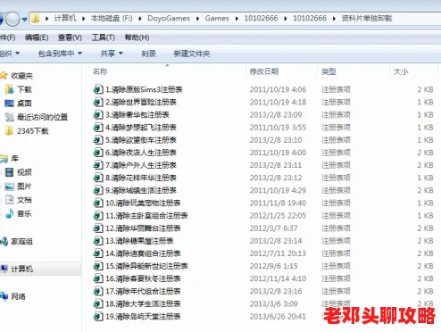Expand breadcrumb arrow after Games
Image resolution: width=441 pixels, height=332 pixels.
coord(237,19)
